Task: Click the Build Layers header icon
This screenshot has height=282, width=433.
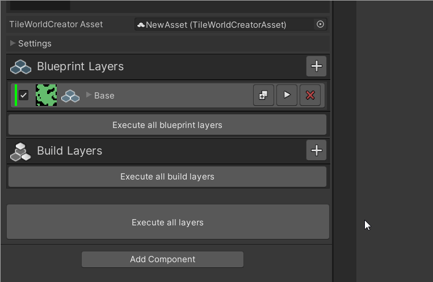Action: (x=21, y=151)
